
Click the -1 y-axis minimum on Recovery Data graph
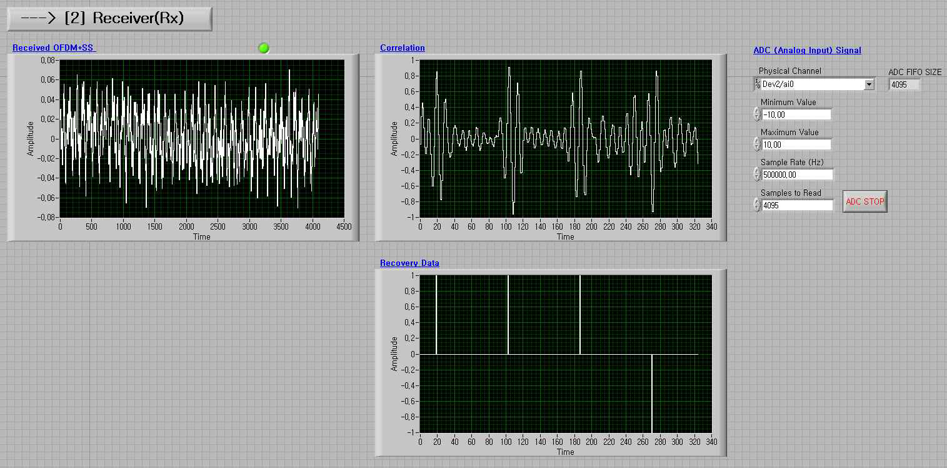click(413, 432)
